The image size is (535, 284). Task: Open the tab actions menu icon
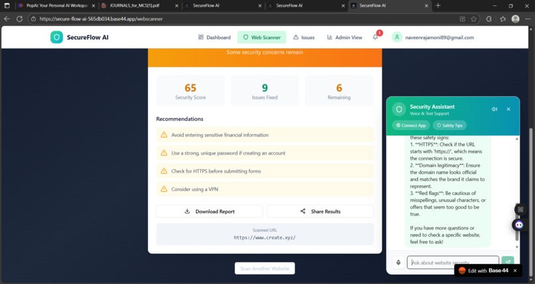pos(7,6)
